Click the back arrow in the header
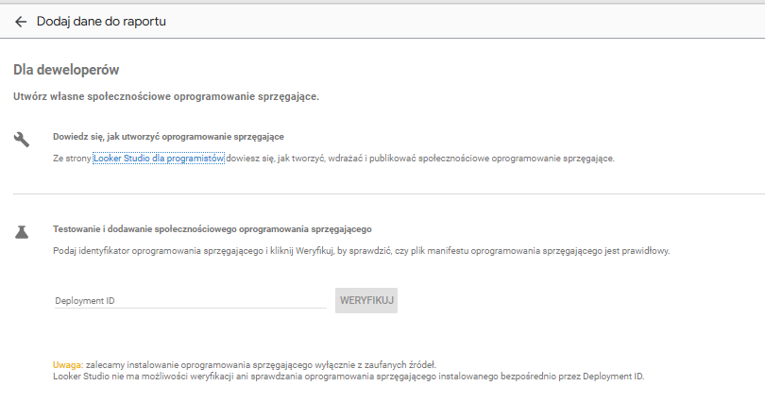This screenshot has width=765, height=419. tap(21, 22)
